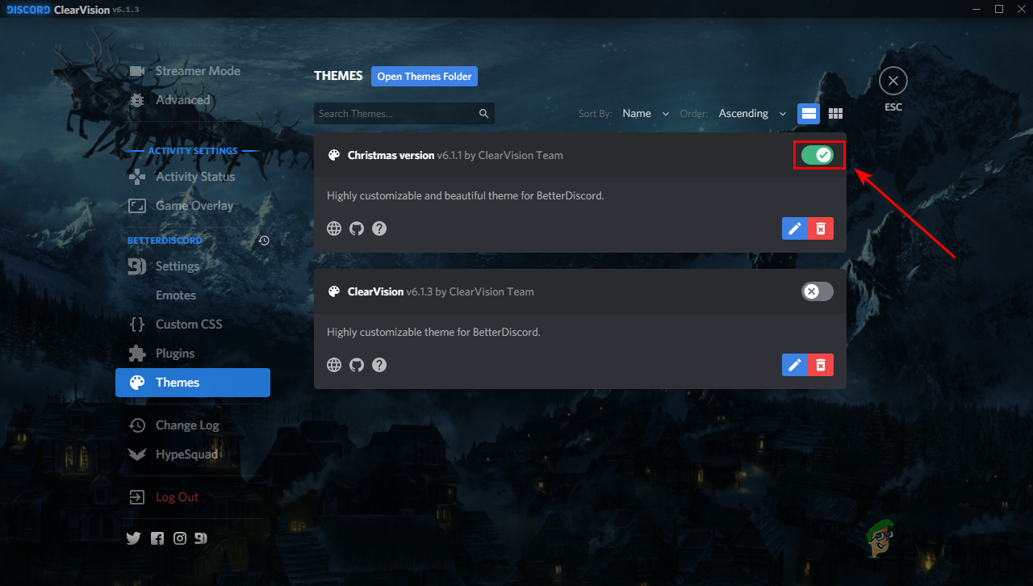Expand the Order Ascending dropdown
This screenshot has width=1033, height=586.
tap(753, 114)
